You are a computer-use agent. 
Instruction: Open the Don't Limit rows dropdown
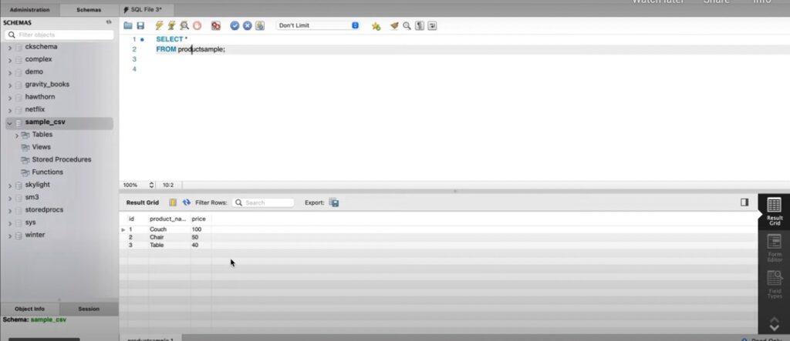click(x=317, y=25)
